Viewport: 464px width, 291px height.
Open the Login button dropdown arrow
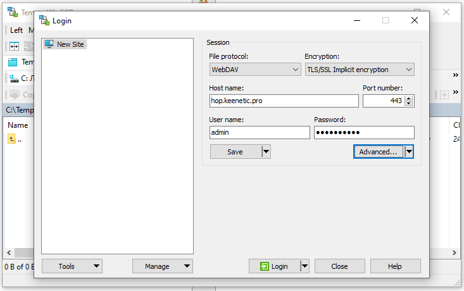click(304, 266)
